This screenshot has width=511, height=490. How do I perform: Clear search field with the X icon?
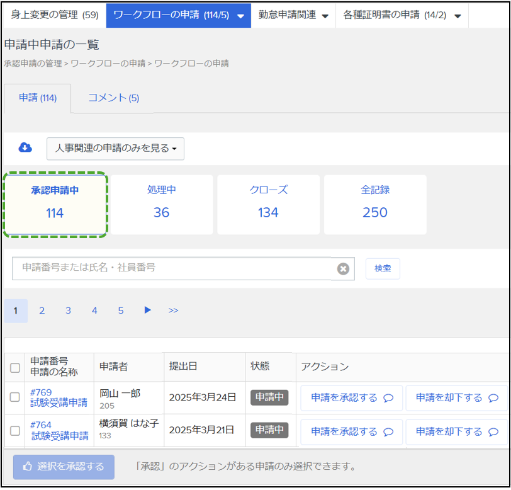click(343, 269)
